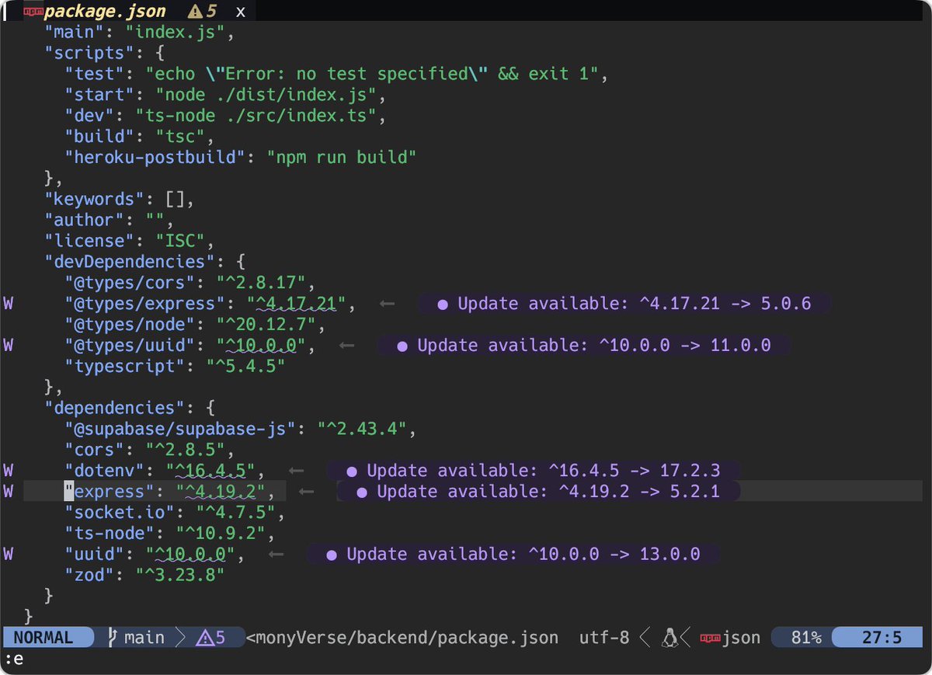Click the :e command line
The height and width of the screenshot is (675, 932).
point(14,659)
